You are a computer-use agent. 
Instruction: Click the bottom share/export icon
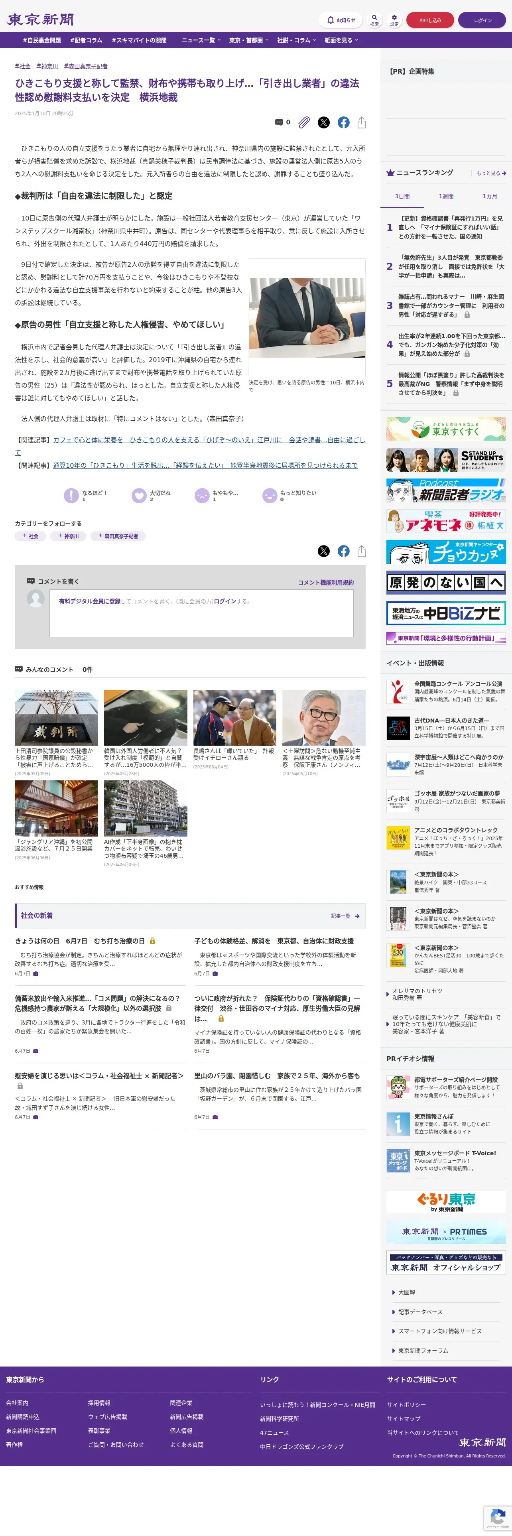(361, 551)
